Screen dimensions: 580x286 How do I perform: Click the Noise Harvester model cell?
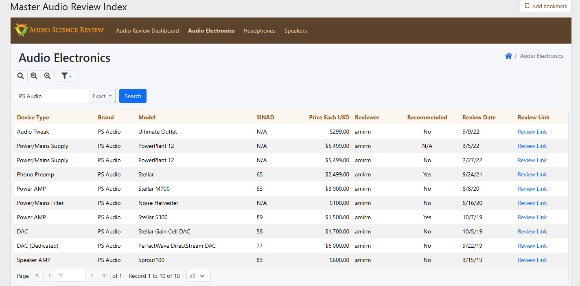[158, 203]
